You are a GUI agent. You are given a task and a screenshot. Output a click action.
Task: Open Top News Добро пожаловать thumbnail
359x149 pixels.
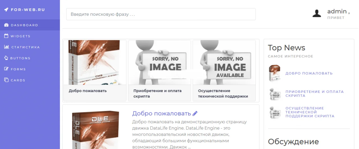pyautogui.click(x=274, y=73)
